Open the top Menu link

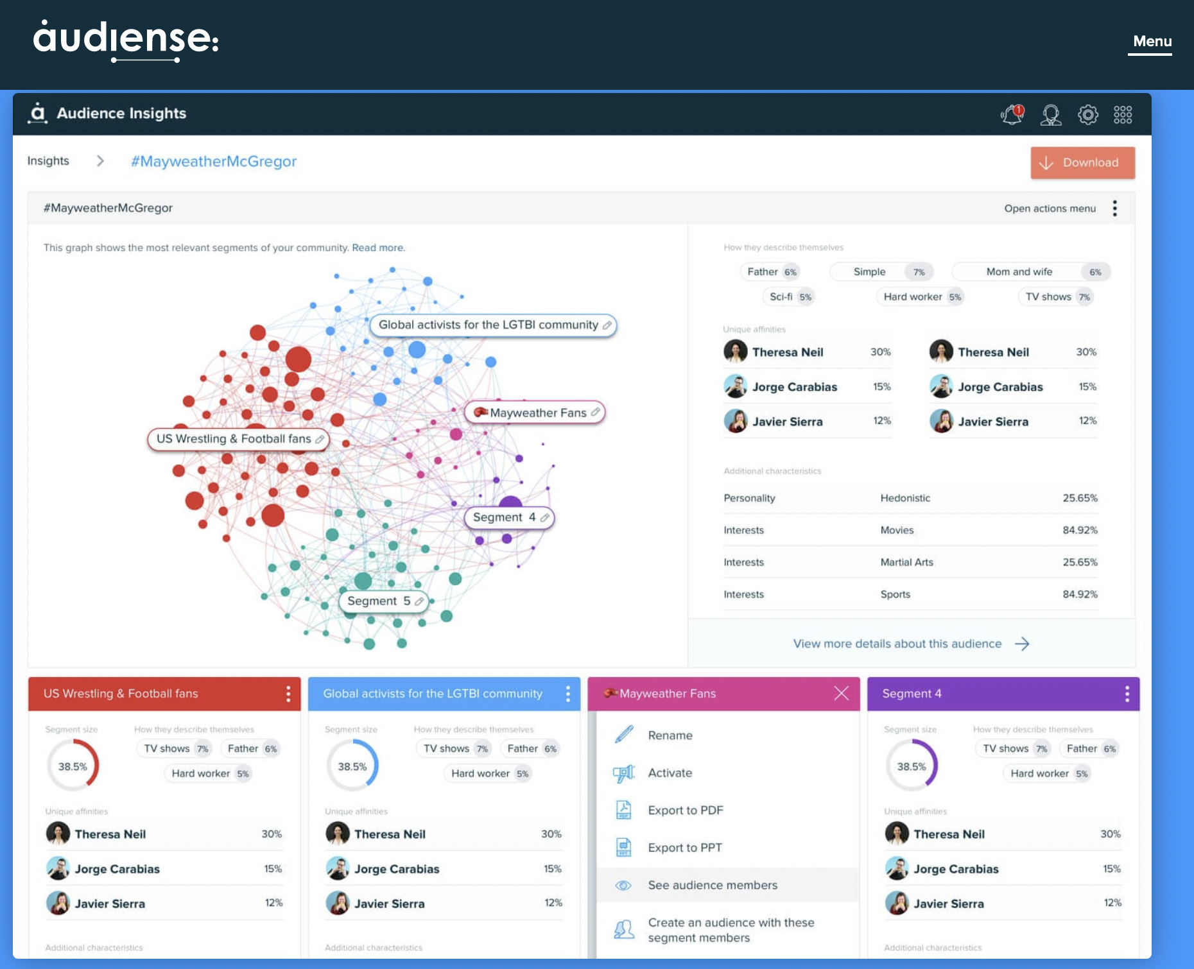pos(1152,42)
